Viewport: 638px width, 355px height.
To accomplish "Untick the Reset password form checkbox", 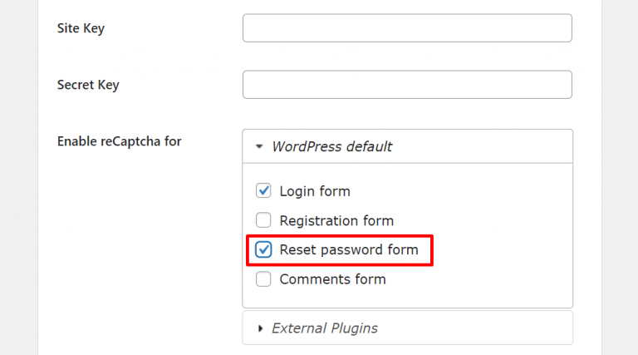I will (x=263, y=249).
